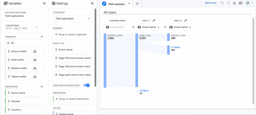The height and width of the screenshot is (115, 256).
Task: Click the Variables panel icon
Action: (x=5, y=3)
